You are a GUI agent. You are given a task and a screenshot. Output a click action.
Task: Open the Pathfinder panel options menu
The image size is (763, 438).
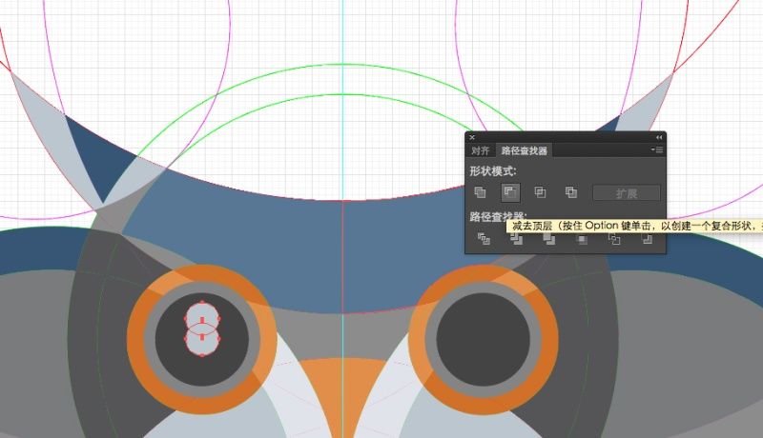coord(657,150)
